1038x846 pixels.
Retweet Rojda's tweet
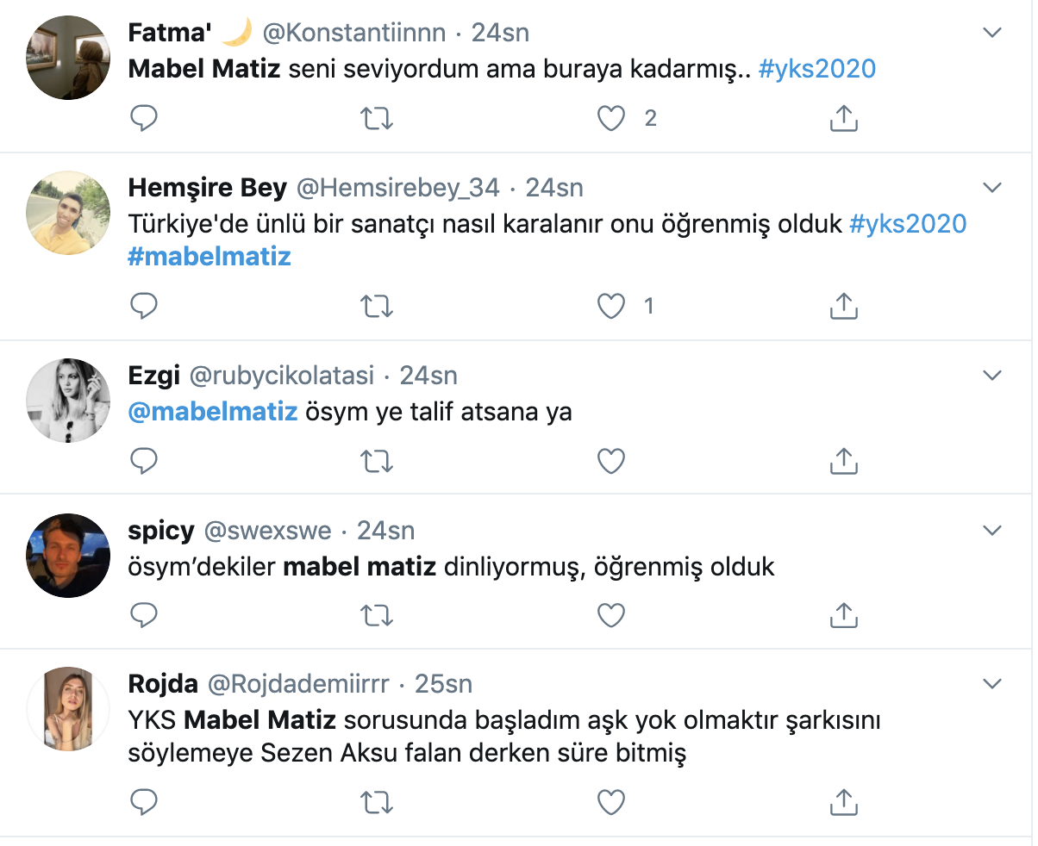[x=376, y=802]
